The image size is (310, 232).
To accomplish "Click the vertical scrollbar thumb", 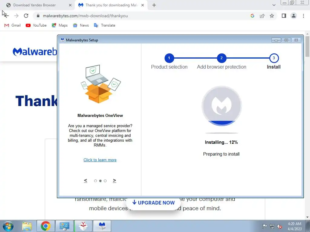I will 308,47.
